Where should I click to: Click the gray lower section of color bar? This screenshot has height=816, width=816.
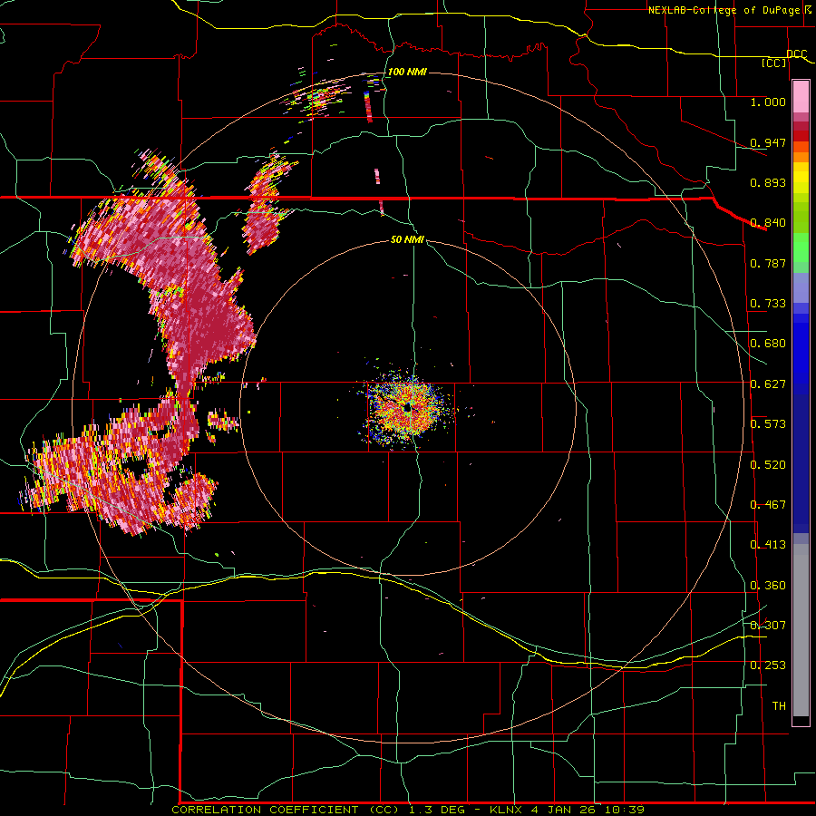click(801, 630)
